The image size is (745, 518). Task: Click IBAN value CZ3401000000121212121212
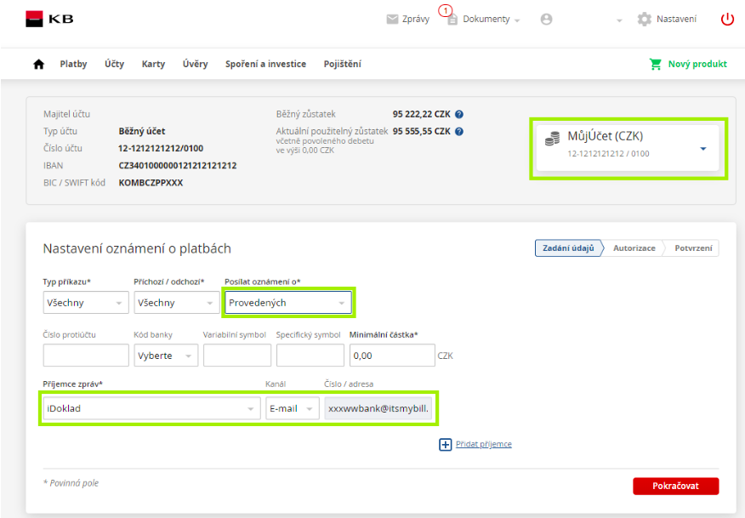(x=178, y=165)
